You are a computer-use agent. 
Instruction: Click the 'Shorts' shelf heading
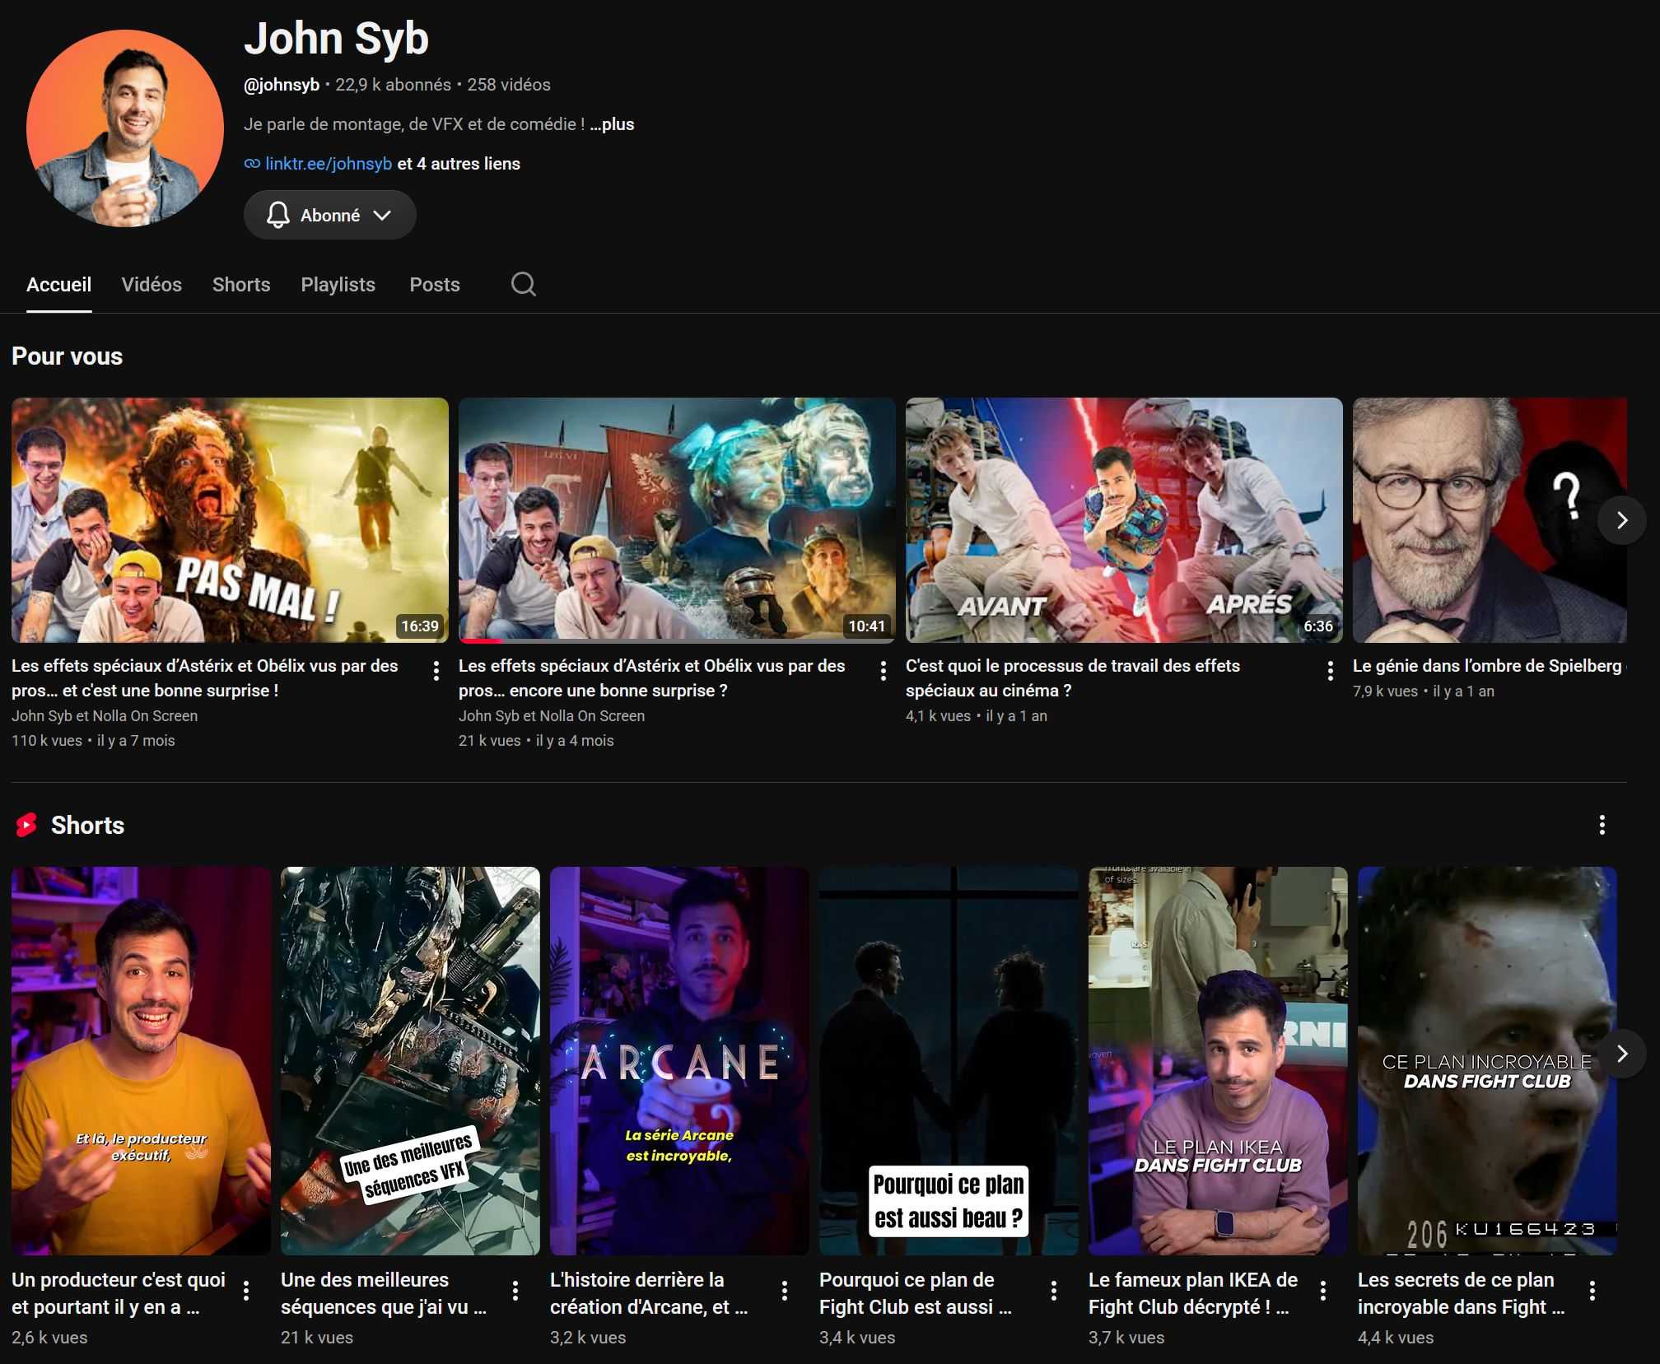pyautogui.click(x=87, y=826)
